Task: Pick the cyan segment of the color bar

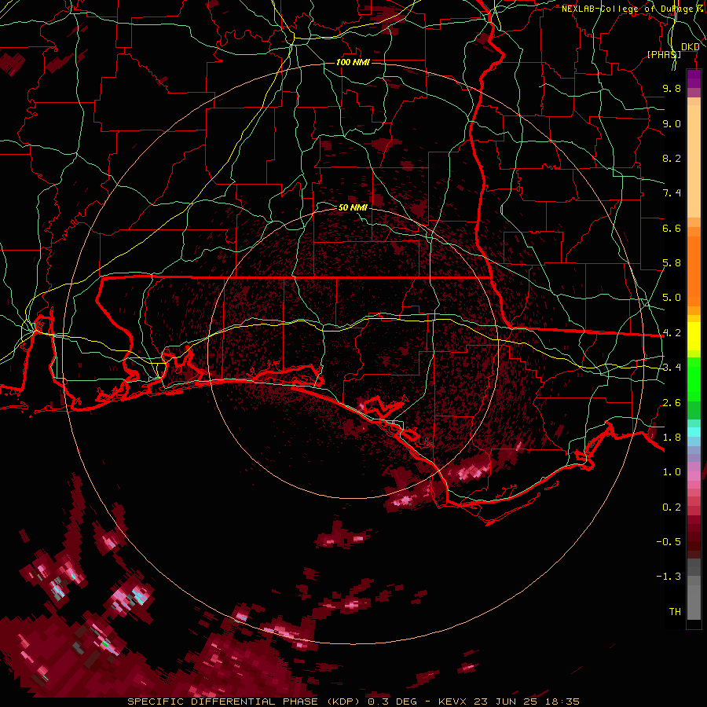Action: [x=694, y=432]
